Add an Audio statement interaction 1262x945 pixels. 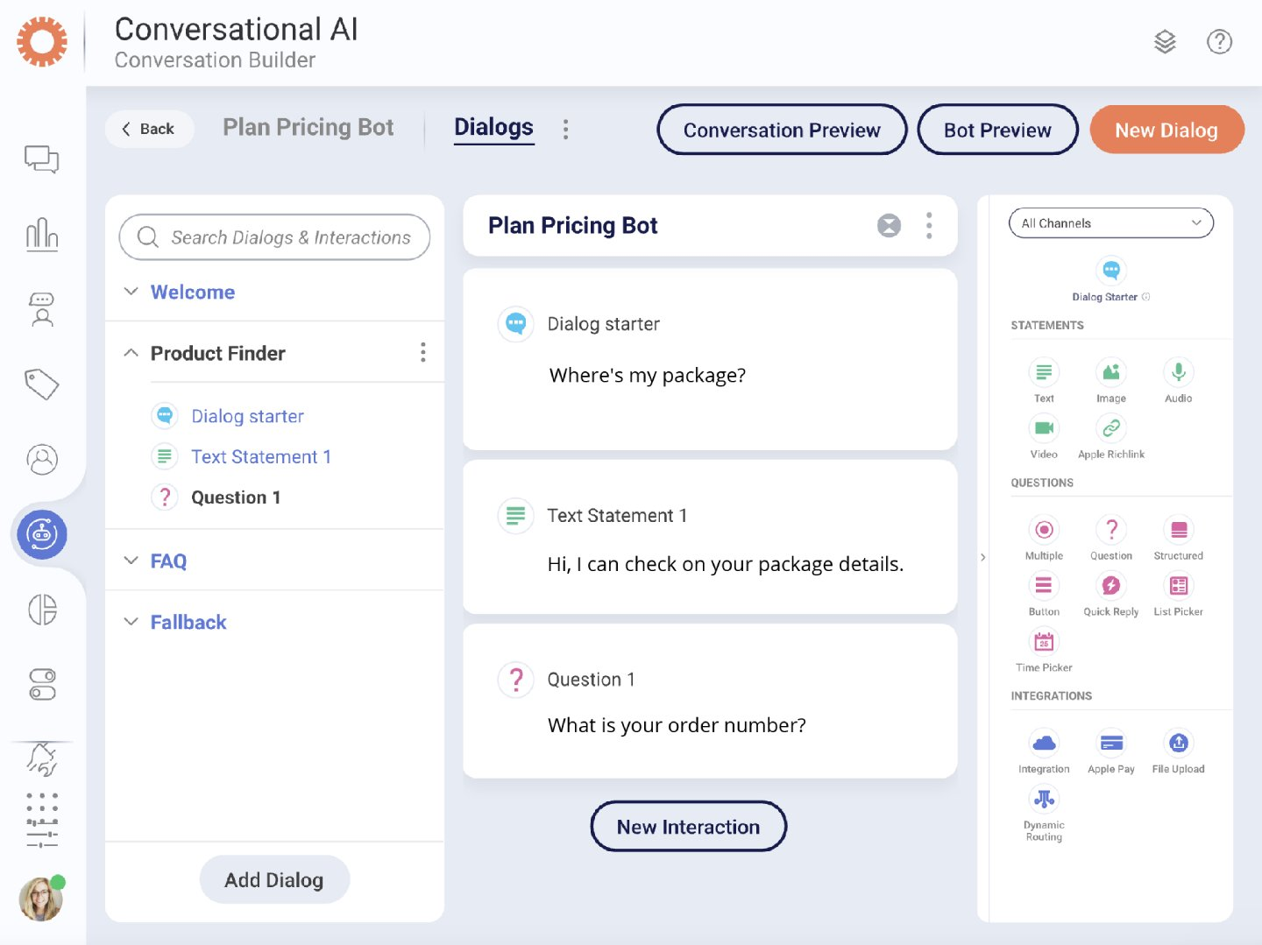pos(1177,372)
